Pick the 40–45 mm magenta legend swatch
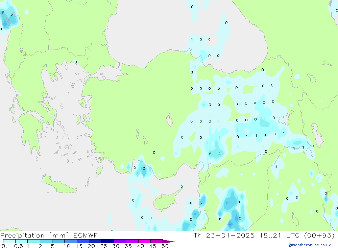The height and width of the screenshot is (248, 338). [144, 241]
